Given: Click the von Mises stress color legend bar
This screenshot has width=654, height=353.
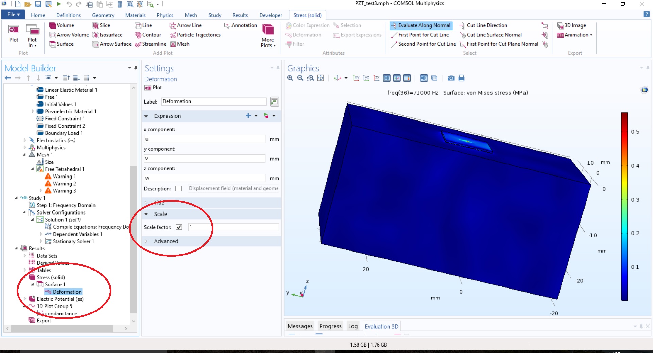Looking at the screenshot, I should (x=624, y=206).
